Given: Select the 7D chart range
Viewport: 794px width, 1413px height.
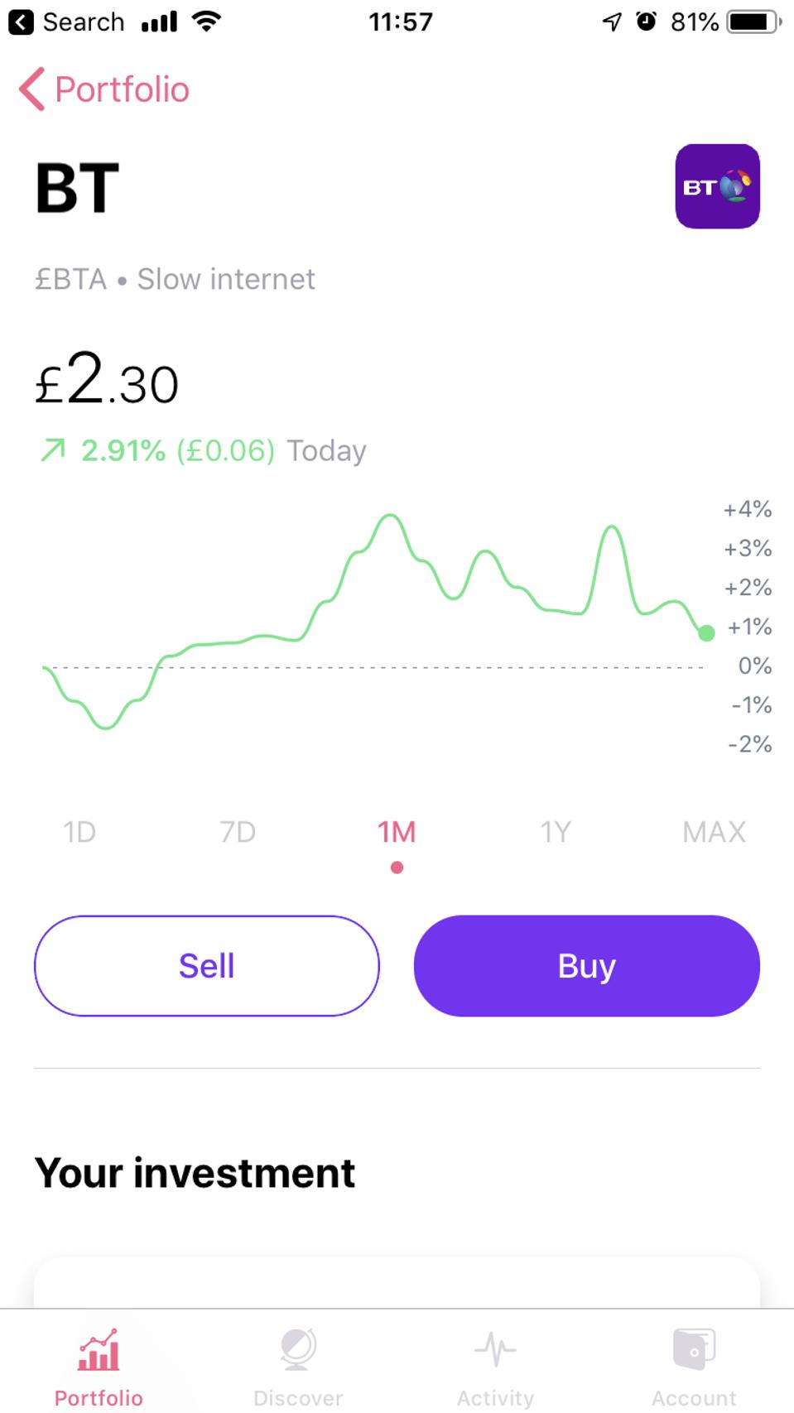Looking at the screenshot, I should click(238, 831).
